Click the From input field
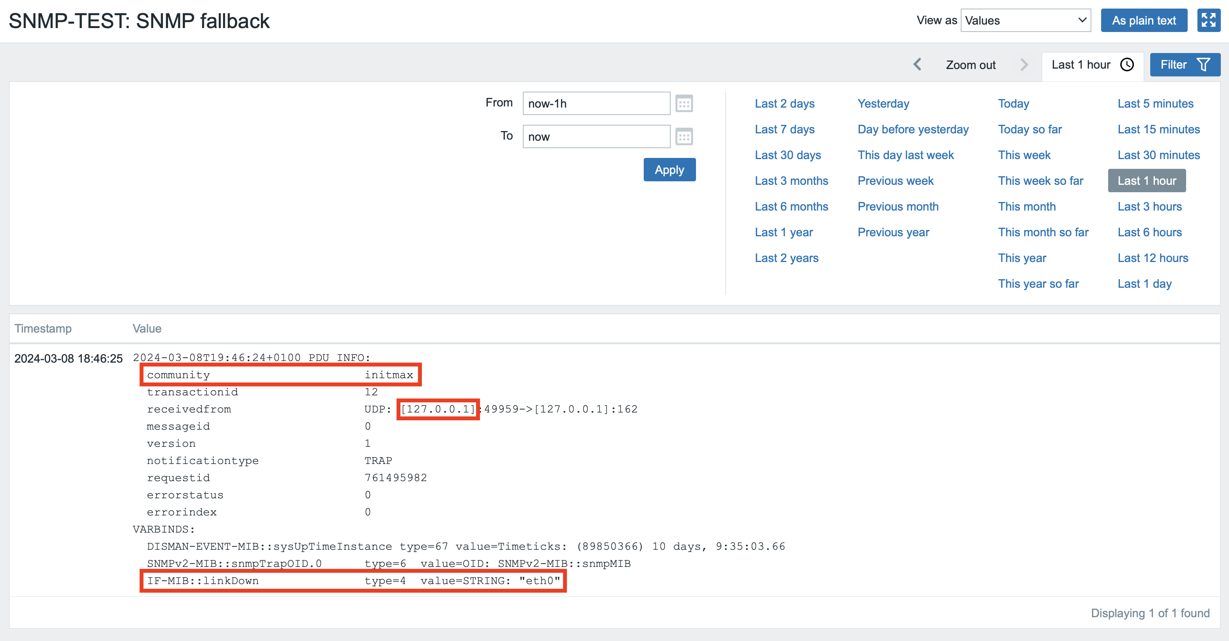 [x=596, y=103]
